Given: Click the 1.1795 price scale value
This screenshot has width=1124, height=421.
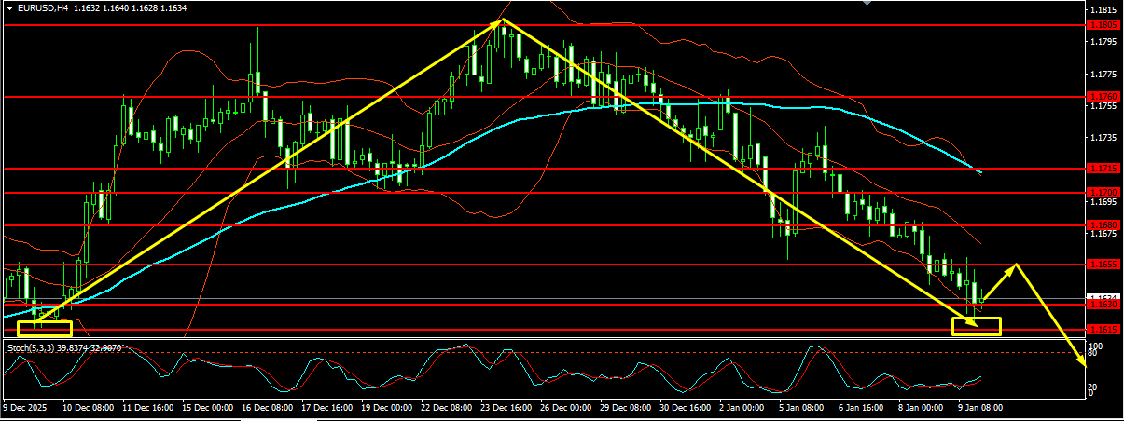Looking at the screenshot, I should point(1103,42).
